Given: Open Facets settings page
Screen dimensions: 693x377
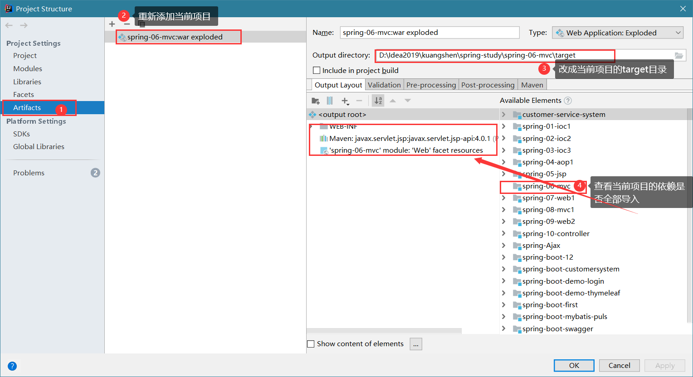Looking at the screenshot, I should point(24,94).
